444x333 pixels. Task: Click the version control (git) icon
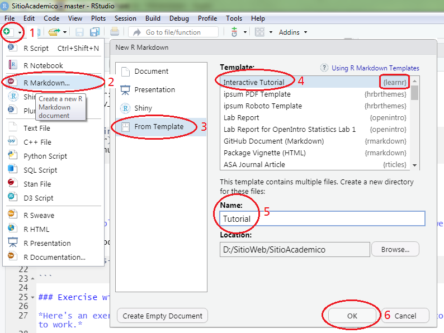[234, 32]
